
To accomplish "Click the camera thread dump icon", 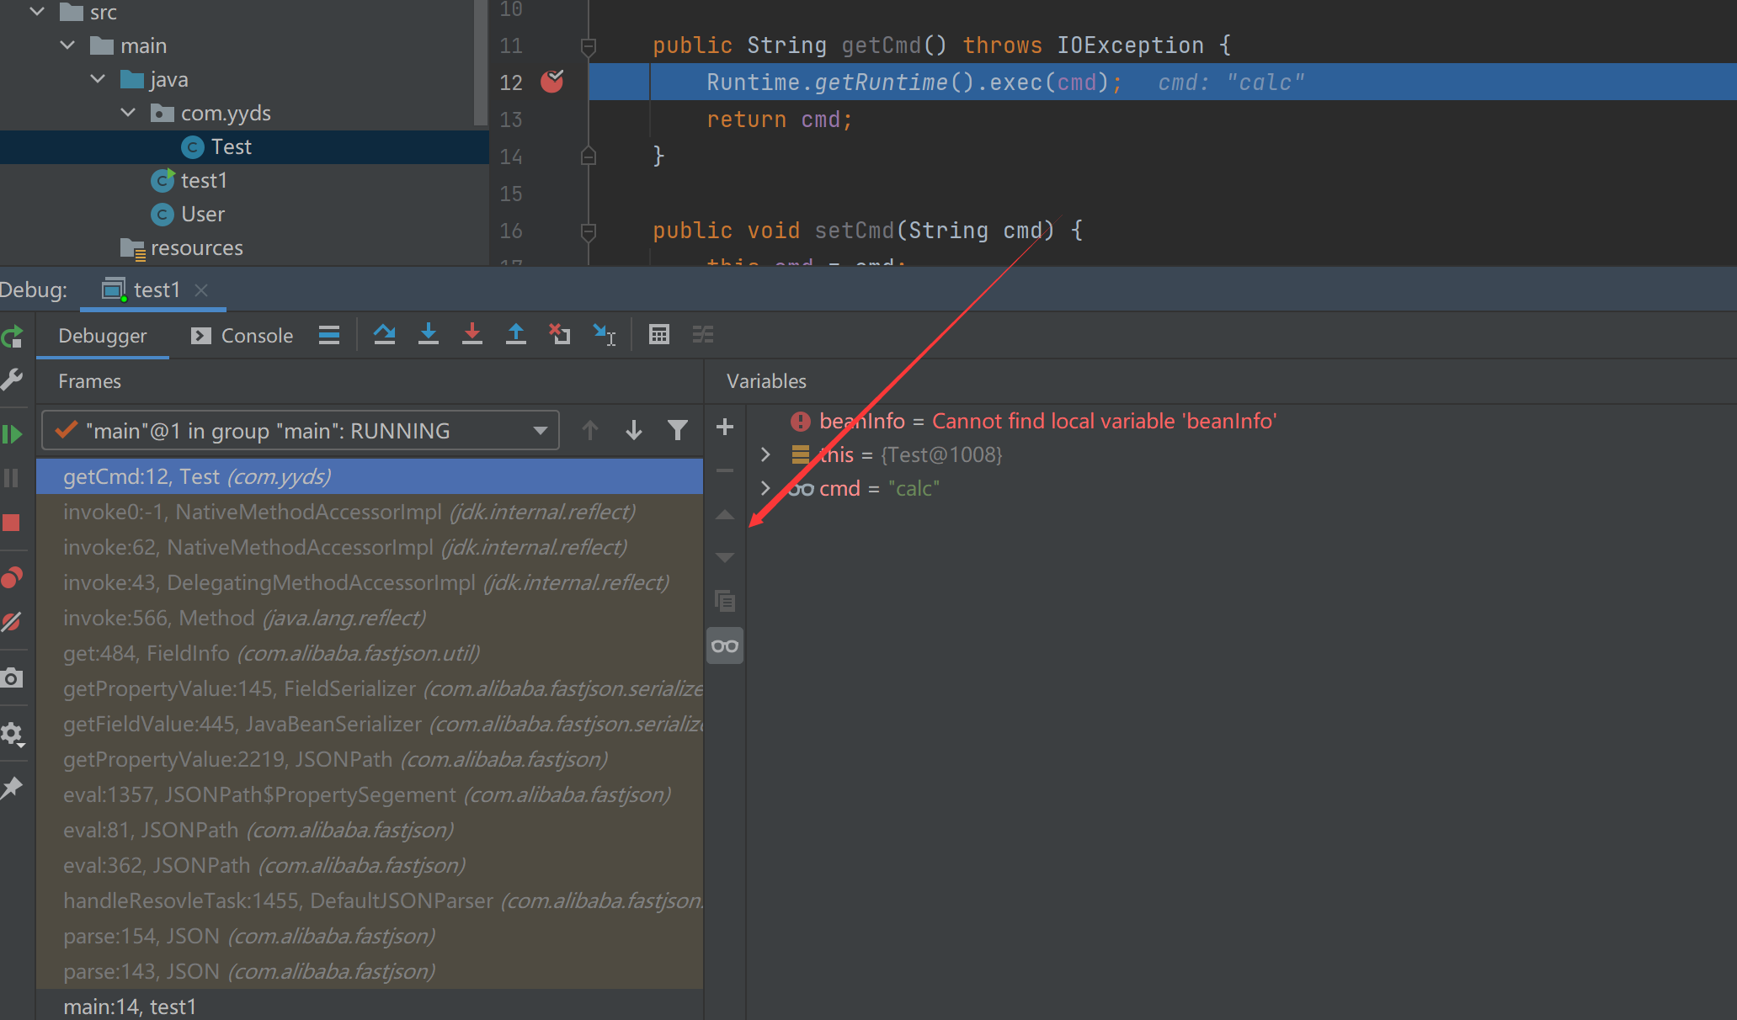I will 12,677.
